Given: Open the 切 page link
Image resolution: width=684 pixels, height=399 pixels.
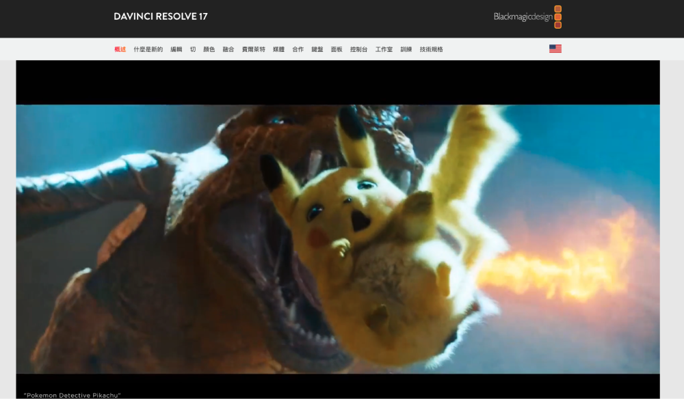Looking at the screenshot, I should (193, 49).
